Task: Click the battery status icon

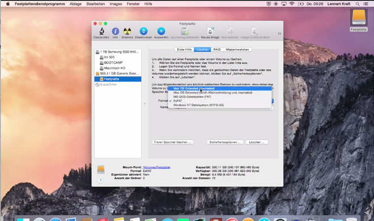Action: click(x=300, y=4)
